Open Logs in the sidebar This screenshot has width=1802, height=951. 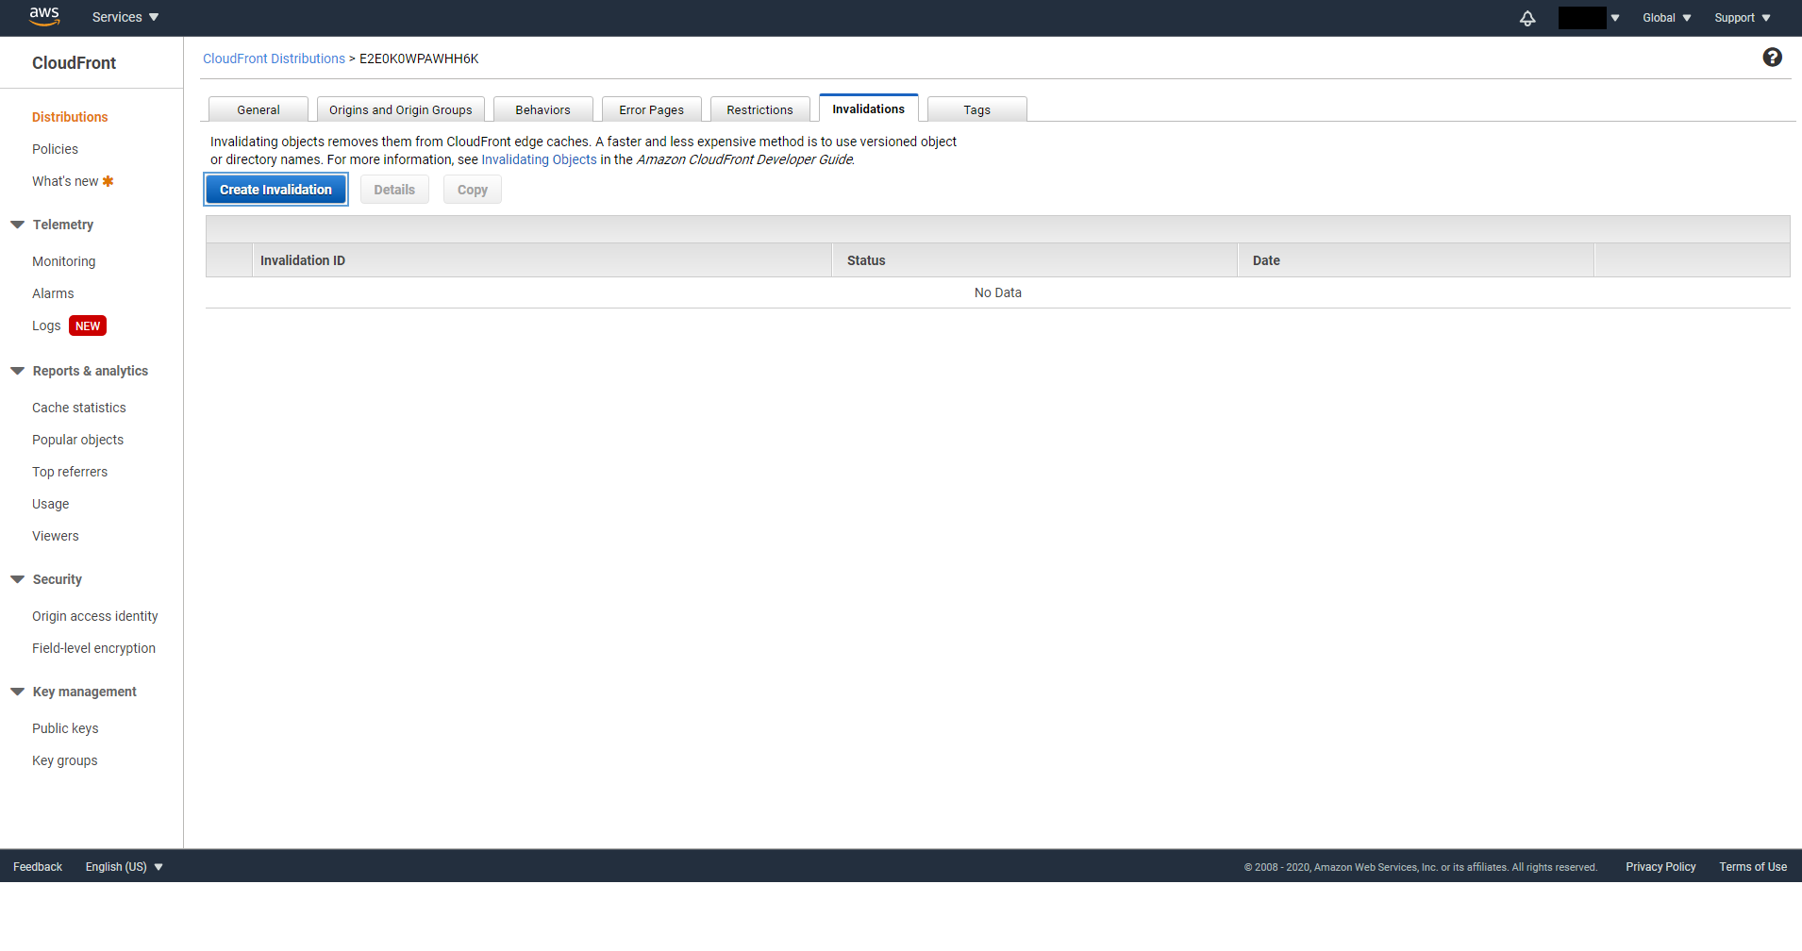46,325
